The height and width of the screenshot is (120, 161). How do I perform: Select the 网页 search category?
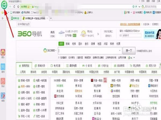tap(61, 44)
